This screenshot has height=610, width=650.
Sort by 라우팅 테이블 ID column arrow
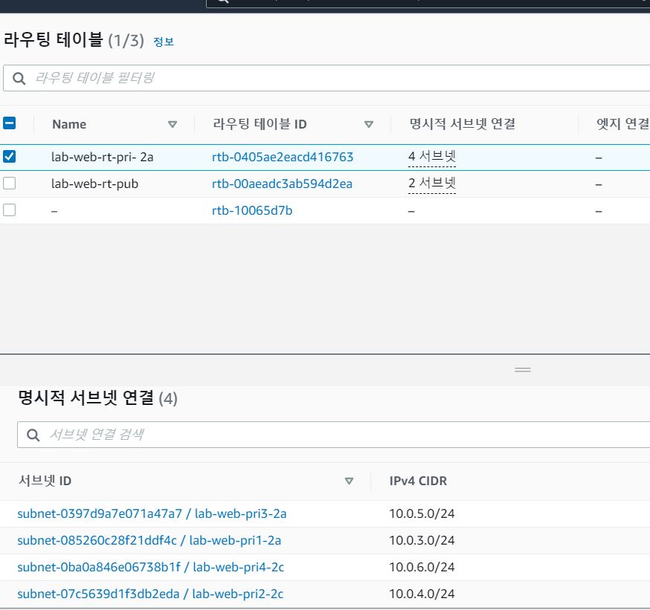[369, 124]
